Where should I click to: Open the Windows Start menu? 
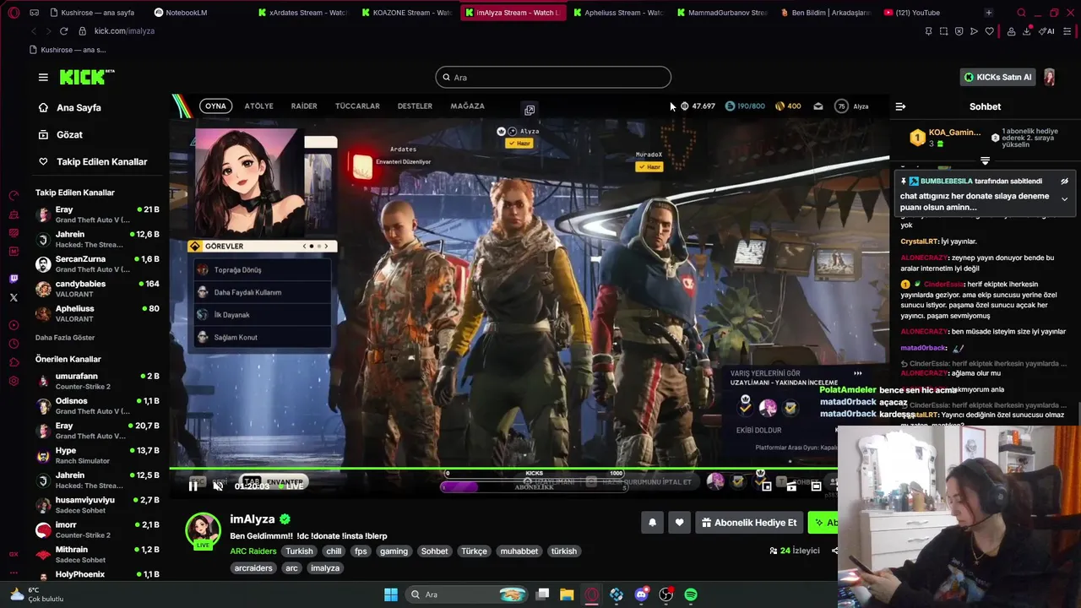[x=391, y=594]
